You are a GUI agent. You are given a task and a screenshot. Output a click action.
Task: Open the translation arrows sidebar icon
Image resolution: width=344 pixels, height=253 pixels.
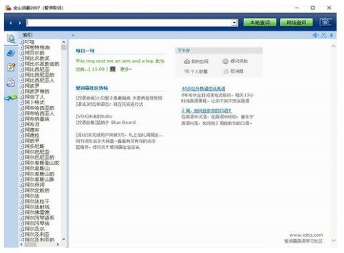[x=11, y=82]
